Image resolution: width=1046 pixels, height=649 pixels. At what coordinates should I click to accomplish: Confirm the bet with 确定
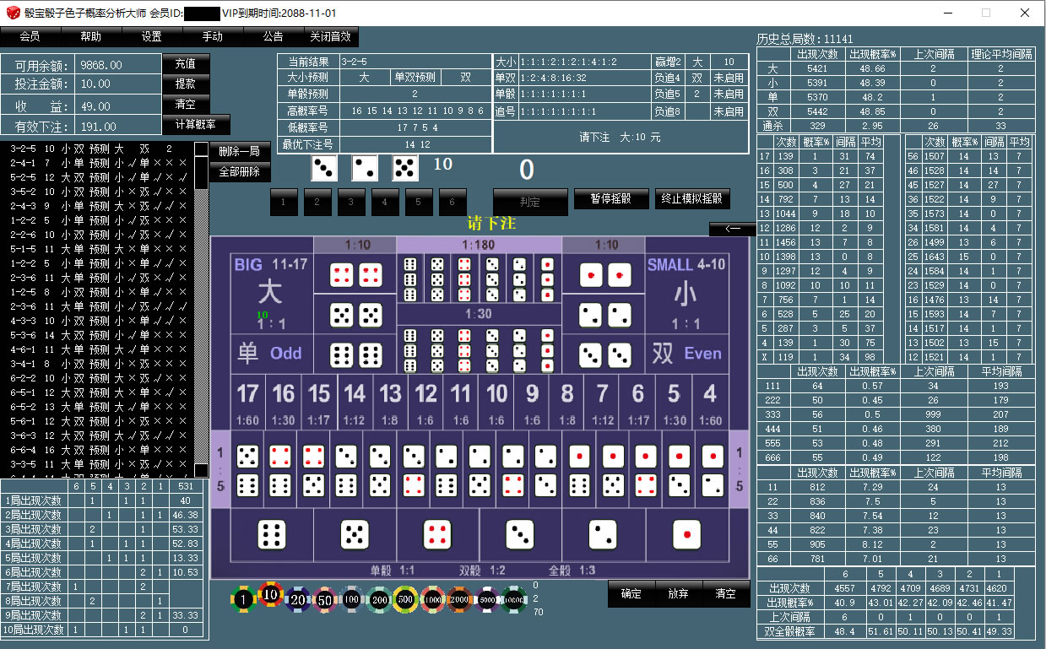[631, 594]
